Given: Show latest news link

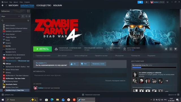Looking at the screenshot, I should pyautogui.click(x=115, y=80).
